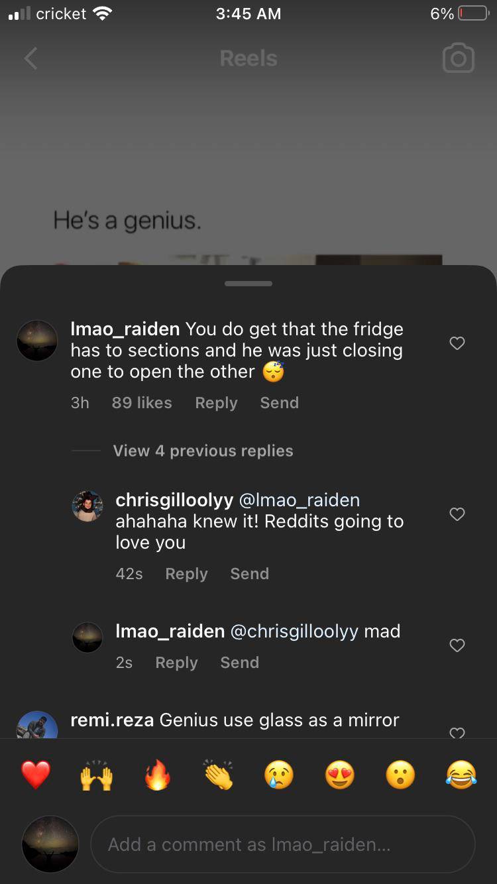Insert the red heart emoji
The height and width of the screenshot is (884, 497).
coord(36,775)
